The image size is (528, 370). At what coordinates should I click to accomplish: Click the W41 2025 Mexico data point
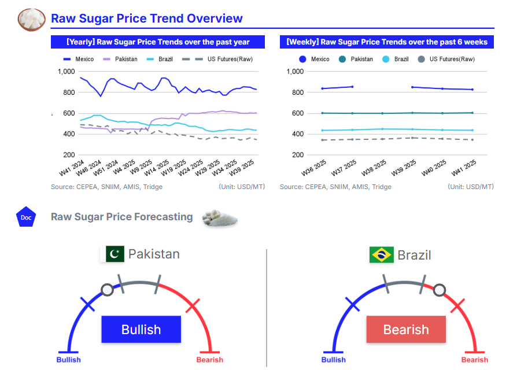pos(472,90)
